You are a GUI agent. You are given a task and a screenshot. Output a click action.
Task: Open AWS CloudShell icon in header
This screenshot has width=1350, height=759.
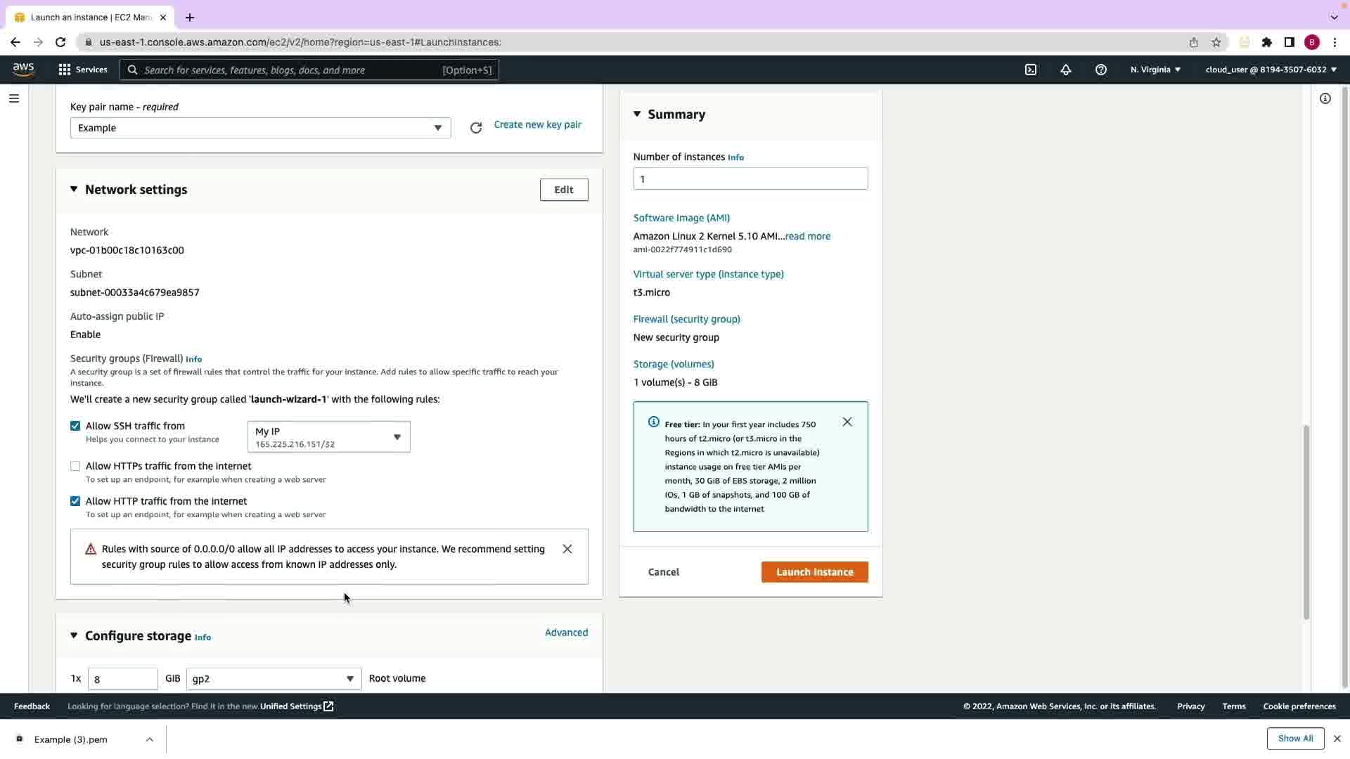(x=1031, y=70)
